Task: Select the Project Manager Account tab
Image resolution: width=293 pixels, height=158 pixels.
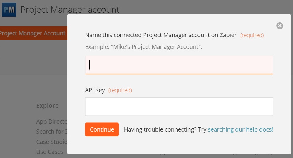Action: coord(33,33)
